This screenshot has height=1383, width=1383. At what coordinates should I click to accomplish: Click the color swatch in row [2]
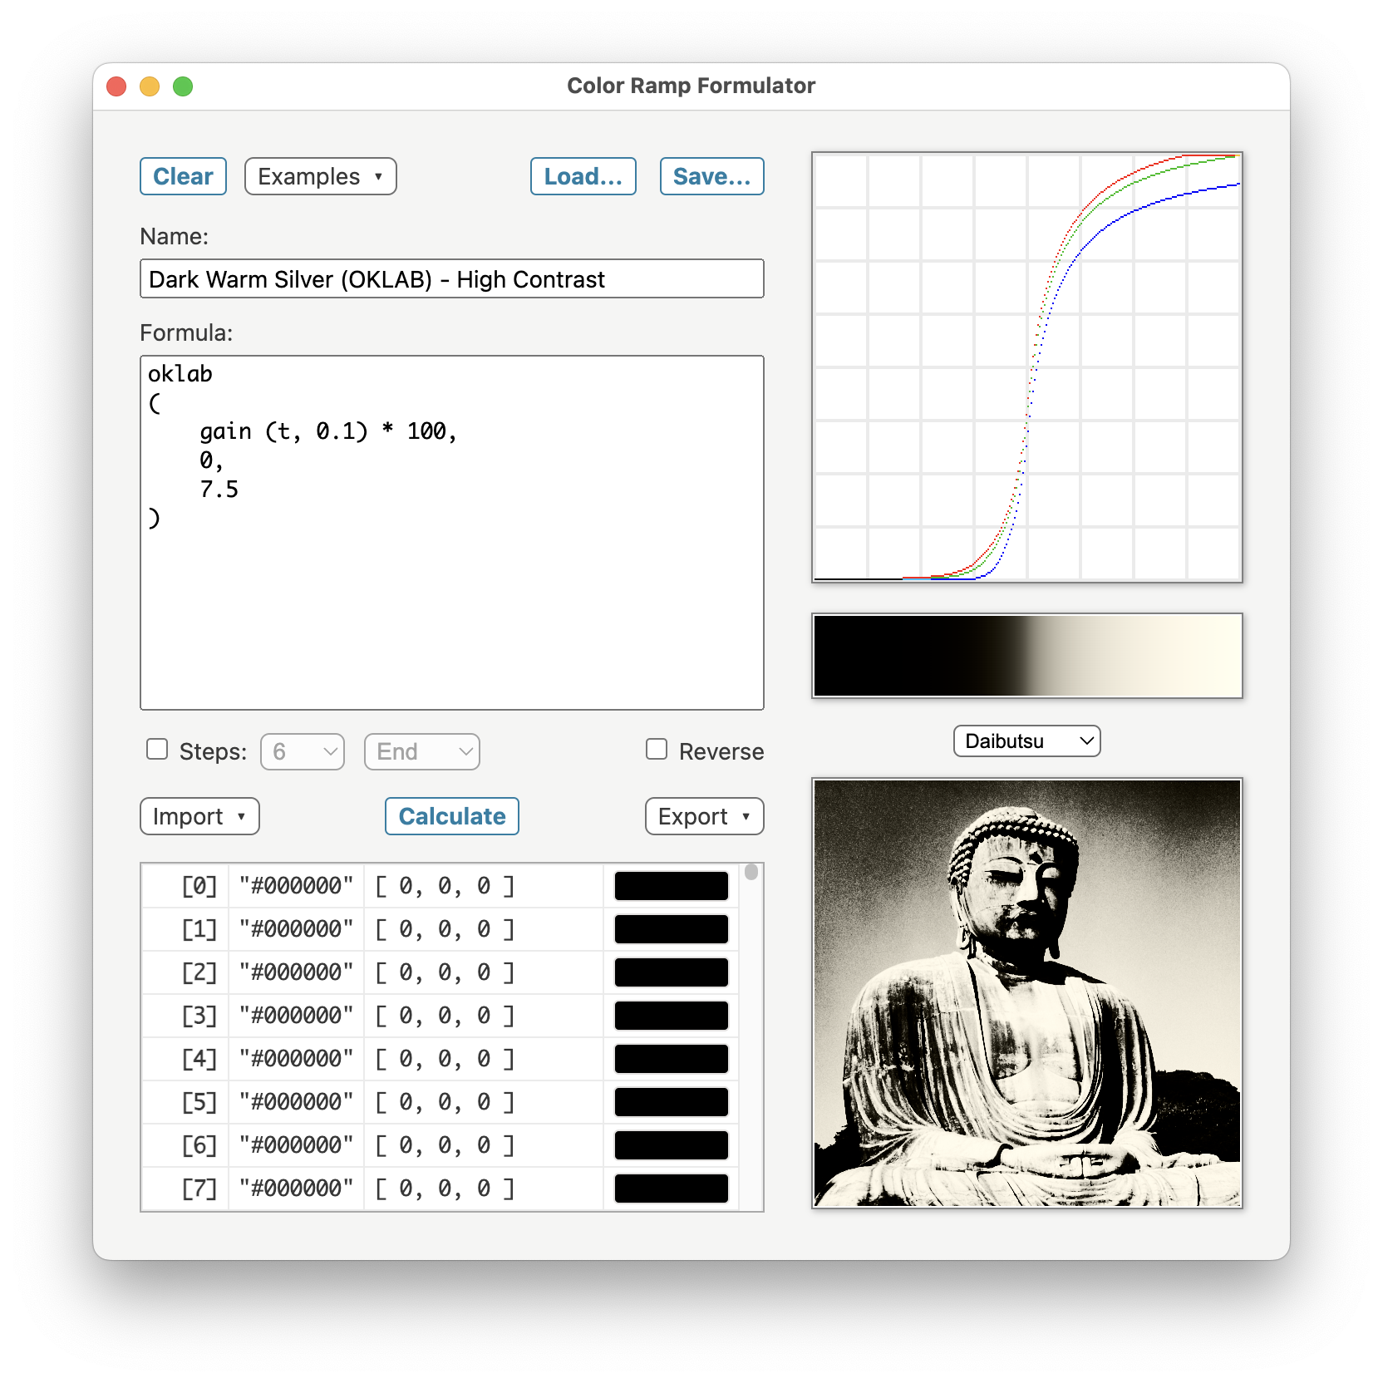click(672, 972)
